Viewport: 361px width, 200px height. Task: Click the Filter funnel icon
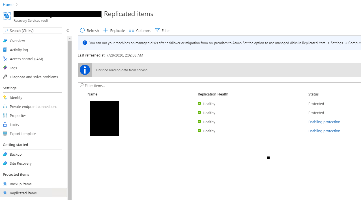(157, 31)
